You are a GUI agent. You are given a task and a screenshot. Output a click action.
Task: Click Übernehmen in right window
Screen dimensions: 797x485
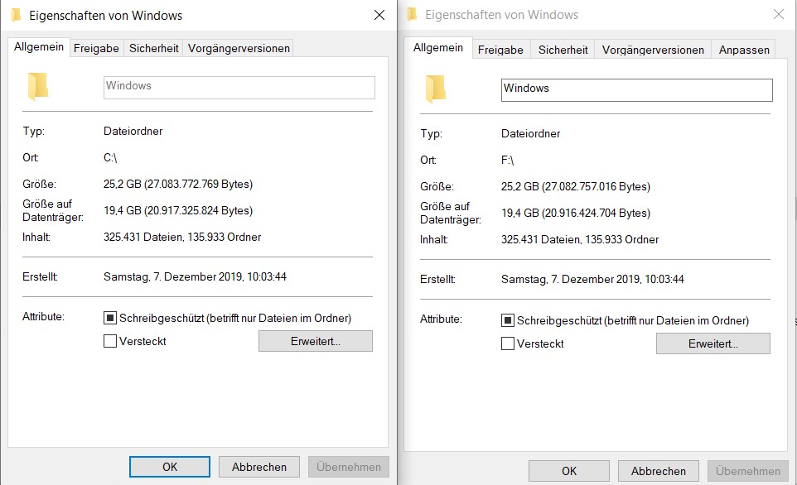point(747,471)
